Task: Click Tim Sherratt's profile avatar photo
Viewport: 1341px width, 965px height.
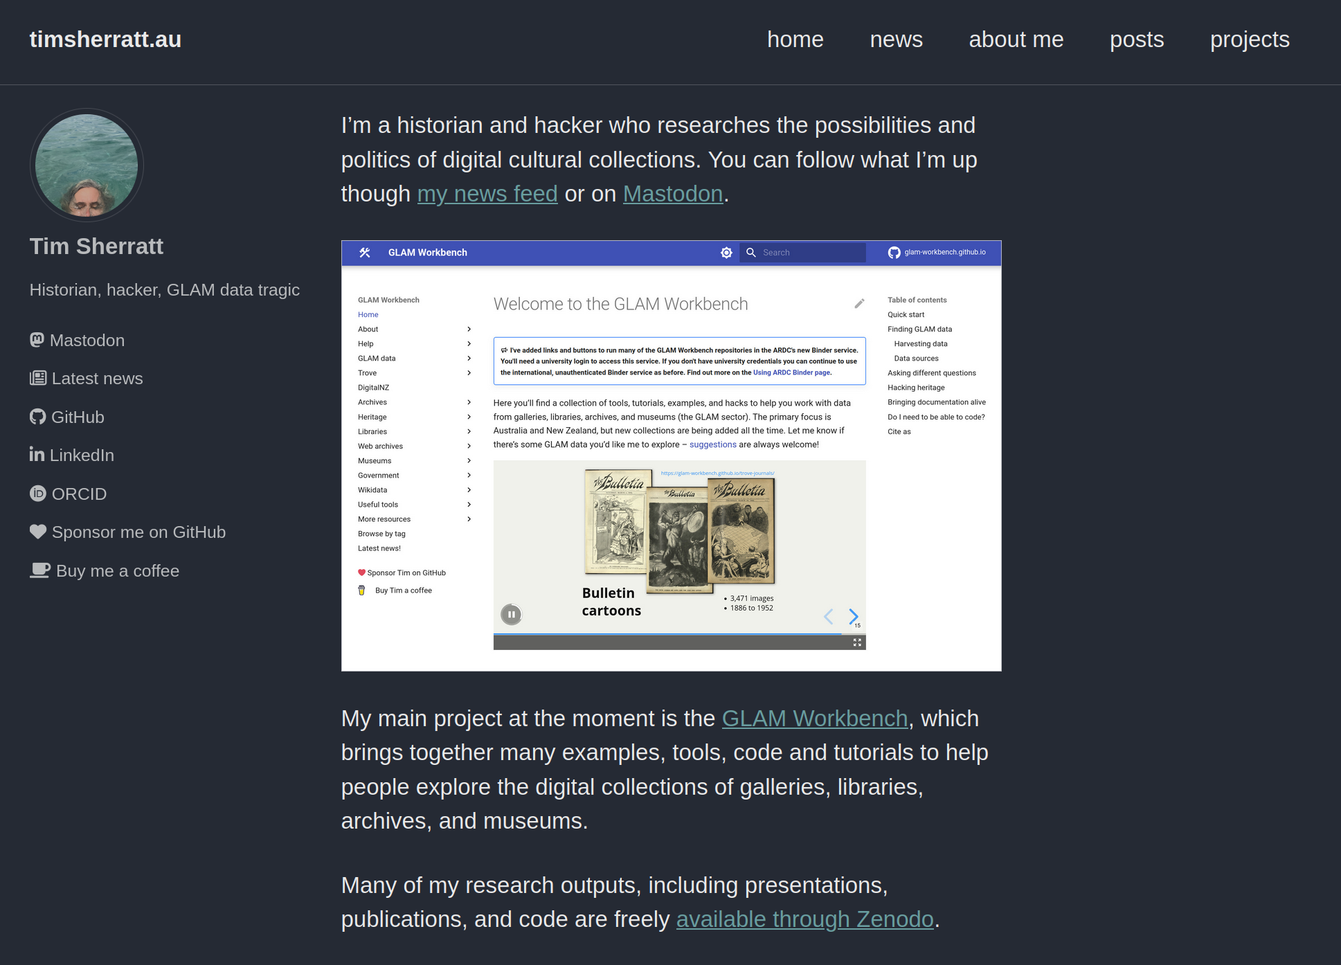Action: 87,165
